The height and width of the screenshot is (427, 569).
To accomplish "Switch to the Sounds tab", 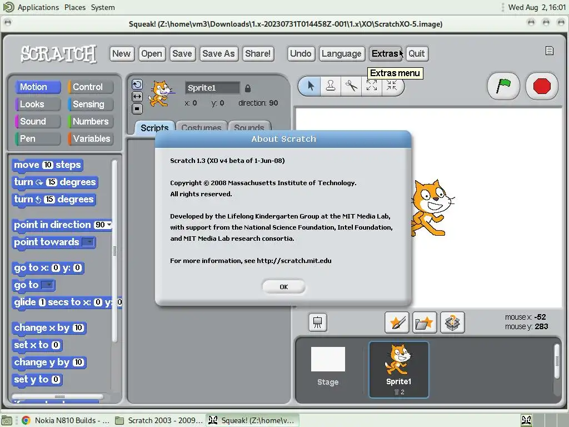I will tap(249, 127).
